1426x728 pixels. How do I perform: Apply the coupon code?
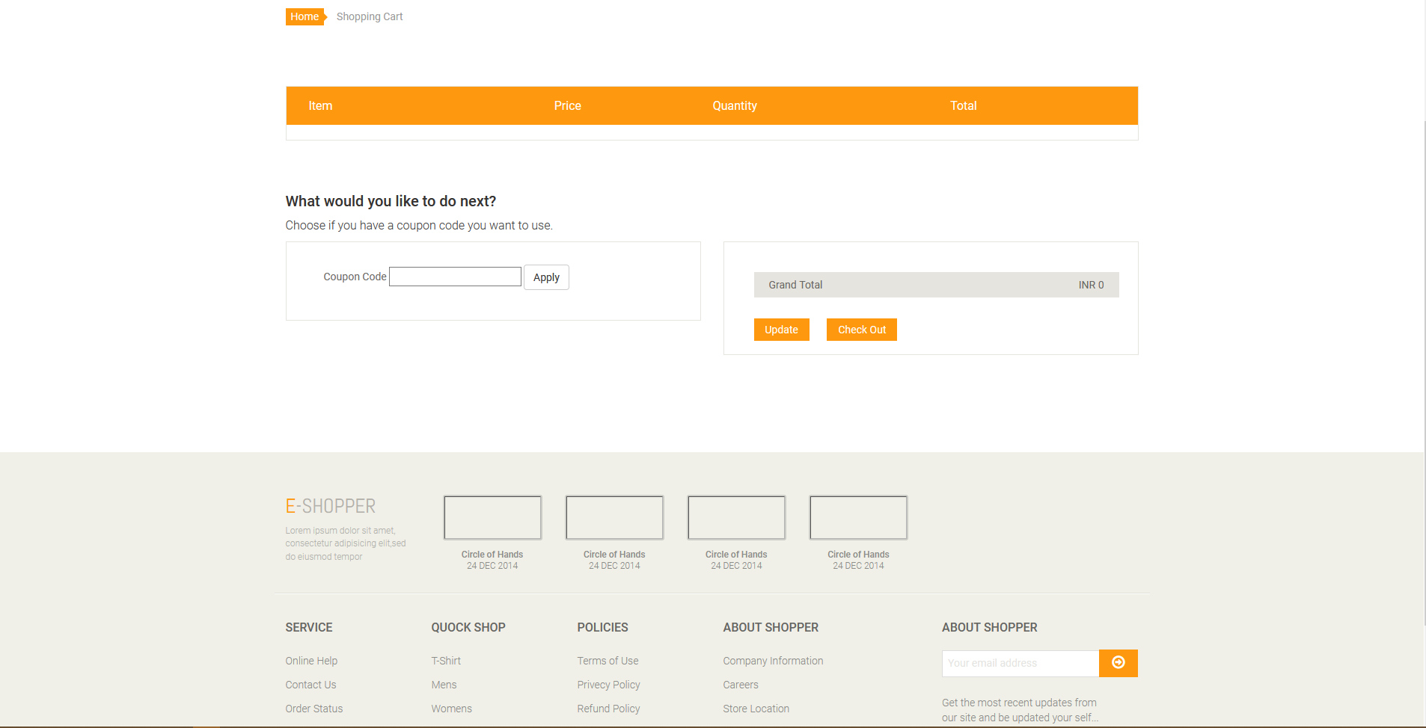[545, 277]
